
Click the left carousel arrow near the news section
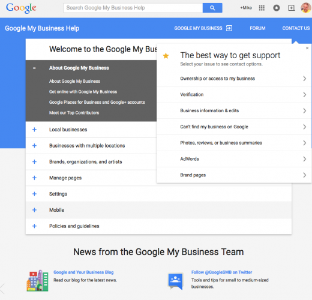coord(2,289)
